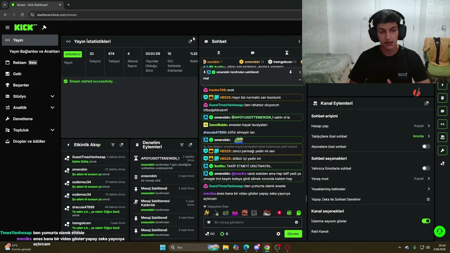Select Yayın in the sidebar

click(x=30, y=40)
